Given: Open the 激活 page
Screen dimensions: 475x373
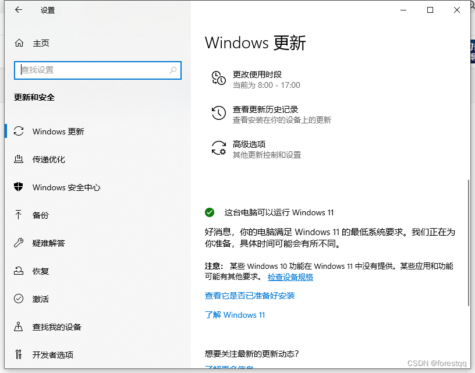Looking at the screenshot, I should 41,299.
